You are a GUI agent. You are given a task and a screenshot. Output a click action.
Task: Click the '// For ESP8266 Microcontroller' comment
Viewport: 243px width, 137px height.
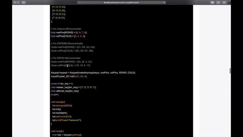pos(67,43)
